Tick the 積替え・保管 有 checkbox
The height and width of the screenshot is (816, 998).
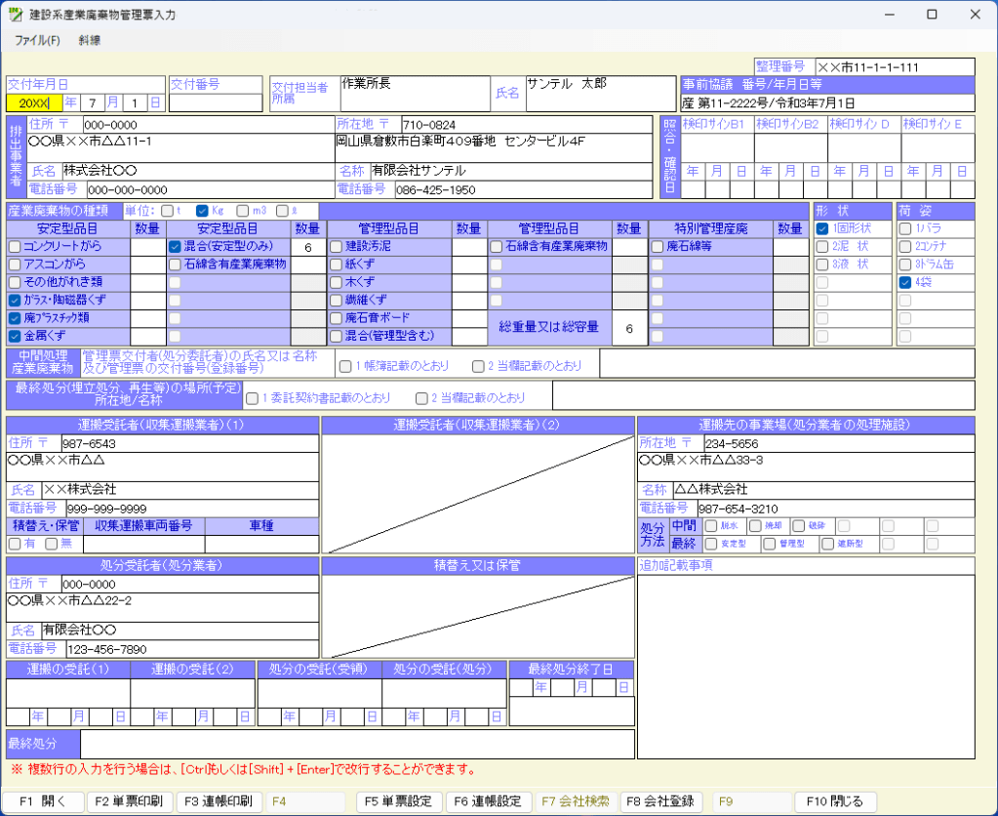[x=15, y=544]
